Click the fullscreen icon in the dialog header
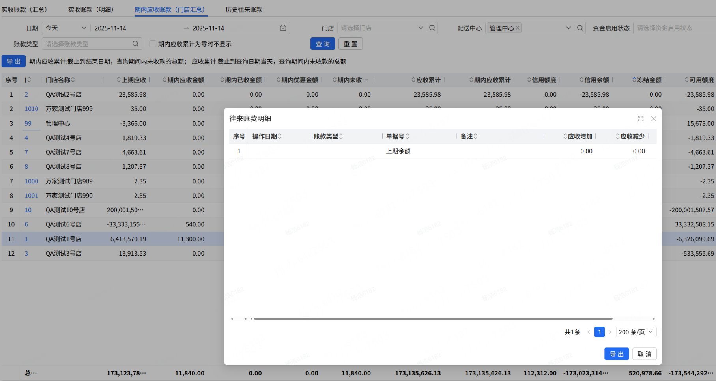716x381 pixels. (x=641, y=119)
